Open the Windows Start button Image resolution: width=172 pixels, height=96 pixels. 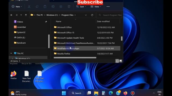click(x=64, y=93)
